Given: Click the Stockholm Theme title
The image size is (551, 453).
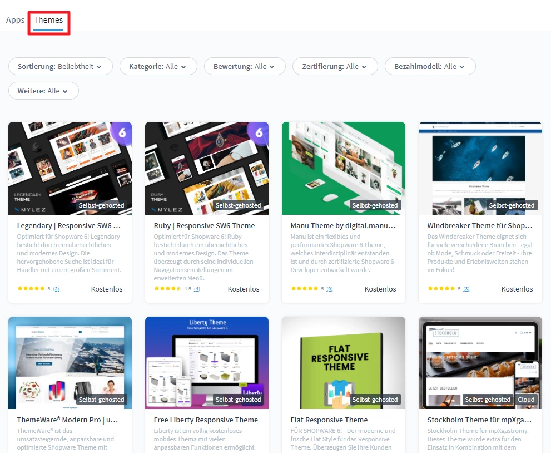Looking at the screenshot, I should (479, 420).
